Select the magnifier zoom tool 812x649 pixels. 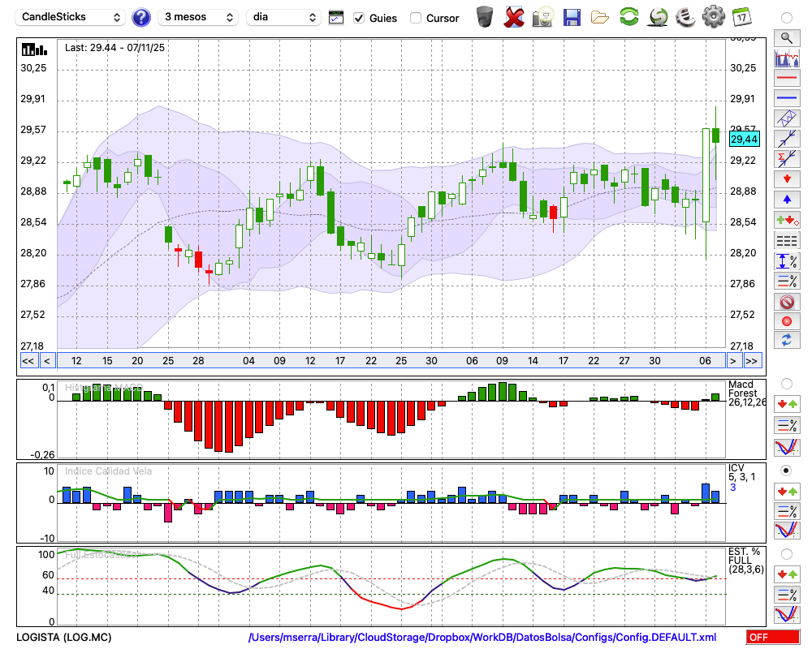click(x=786, y=37)
